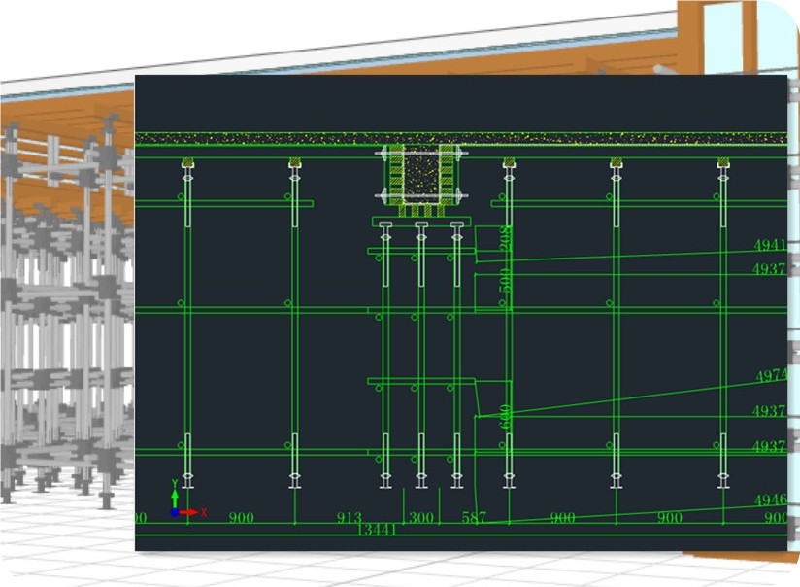Select the 587 dimension text
The image size is (800, 587).
pyautogui.click(x=475, y=518)
